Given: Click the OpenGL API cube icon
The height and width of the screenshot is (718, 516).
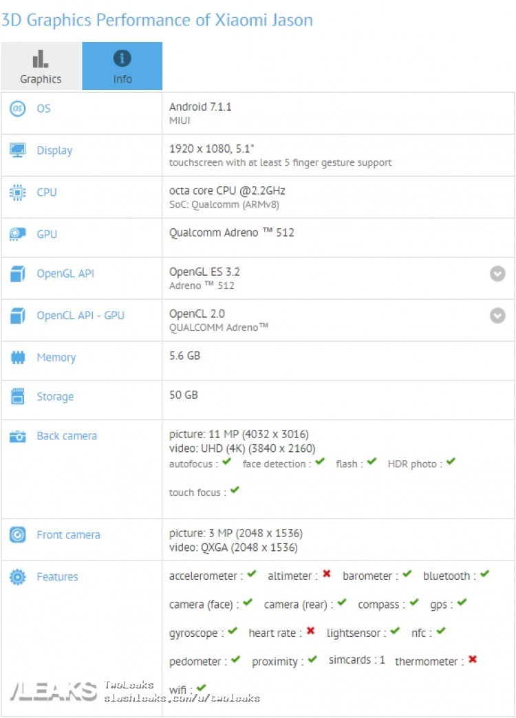Looking at the screenshot, I should coord(18,274).
